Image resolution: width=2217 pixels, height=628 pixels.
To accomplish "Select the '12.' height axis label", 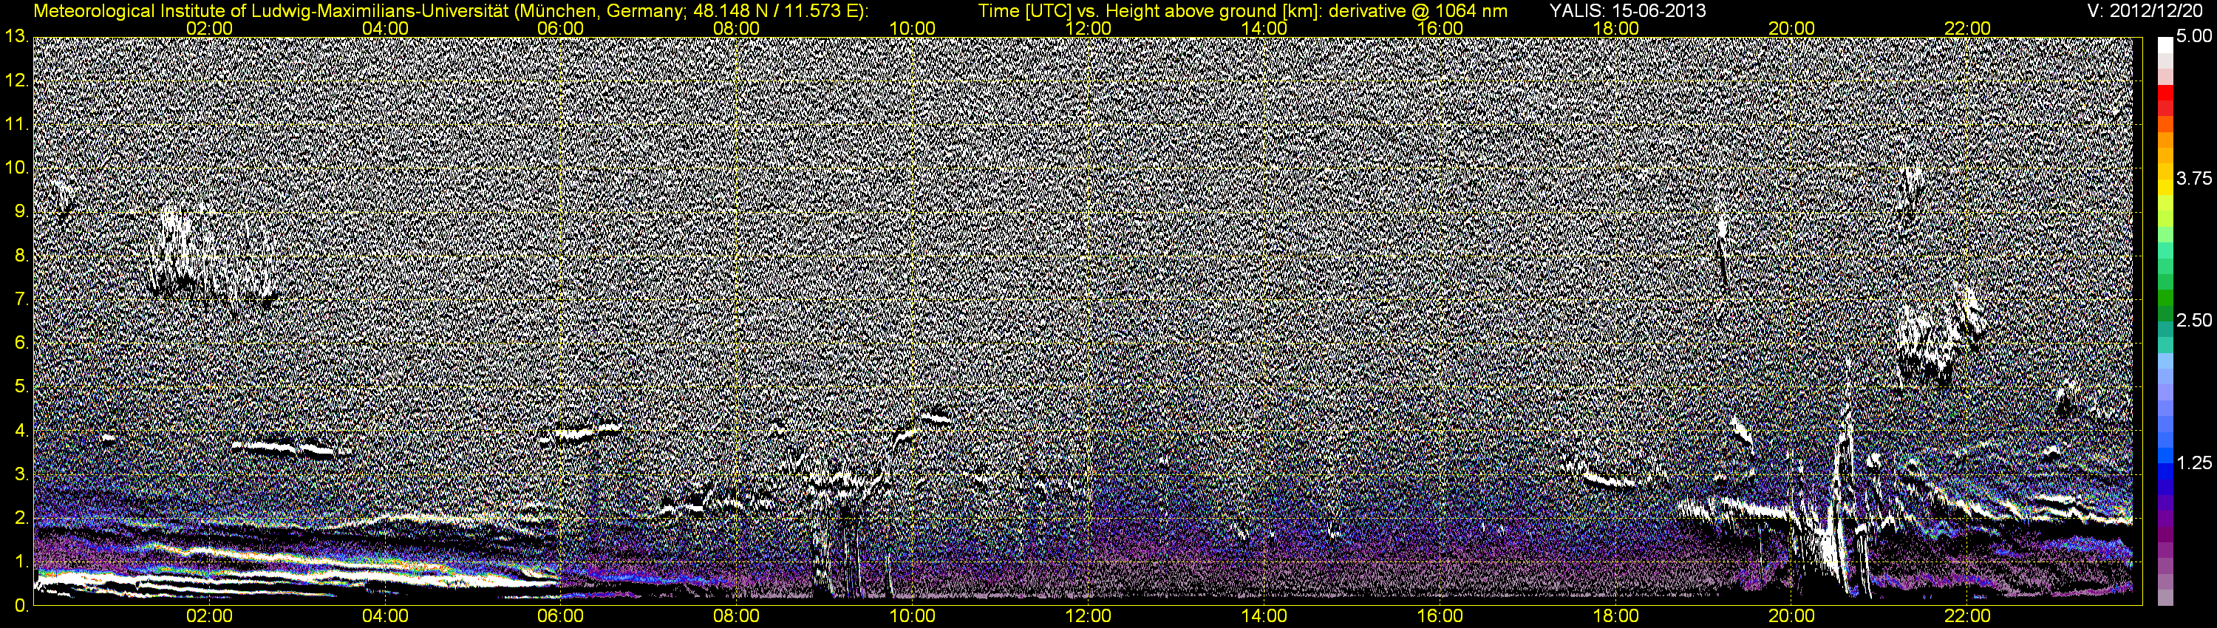I will pos(17,81).
